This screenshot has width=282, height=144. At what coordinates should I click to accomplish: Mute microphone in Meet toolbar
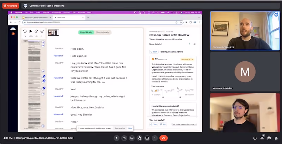(117, 138)
